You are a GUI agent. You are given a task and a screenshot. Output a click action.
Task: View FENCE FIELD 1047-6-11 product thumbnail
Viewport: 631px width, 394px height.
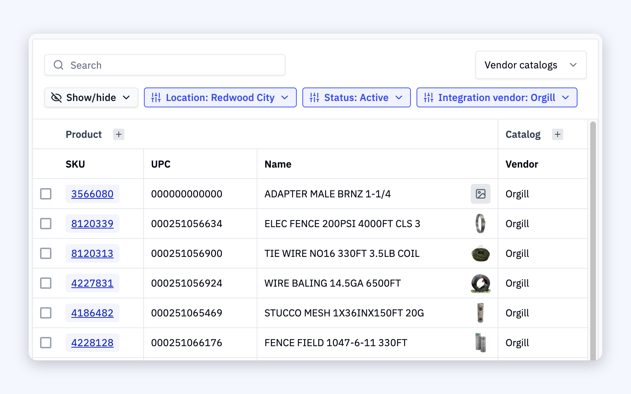(x=481, y=343)
